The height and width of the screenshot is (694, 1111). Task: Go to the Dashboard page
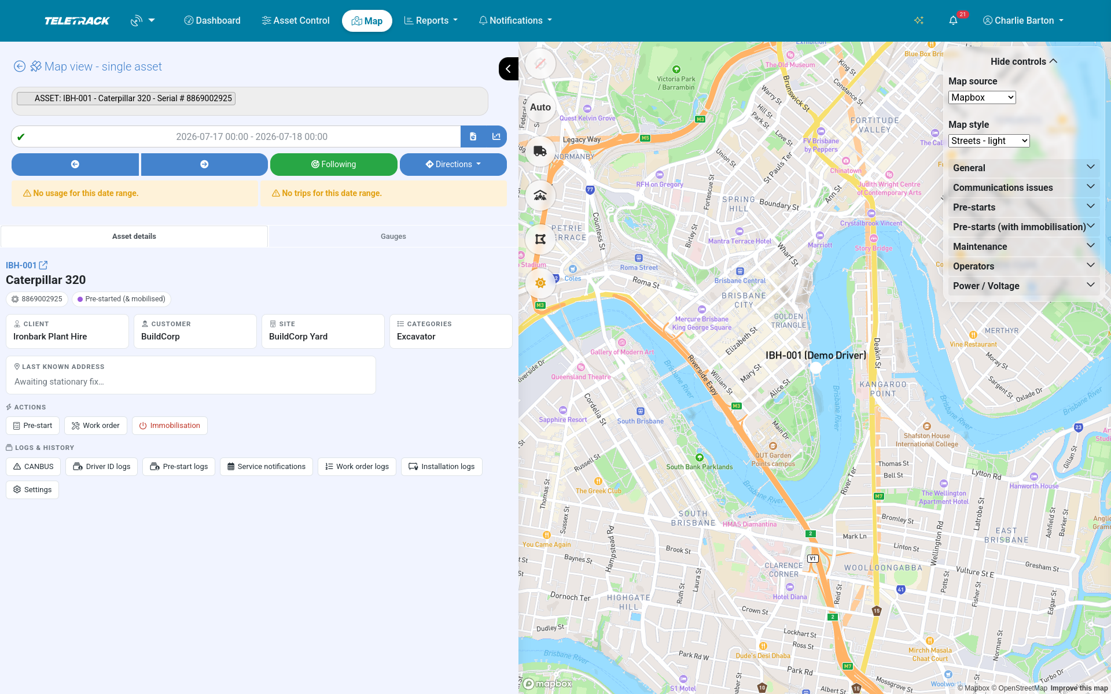click(212, 21)
